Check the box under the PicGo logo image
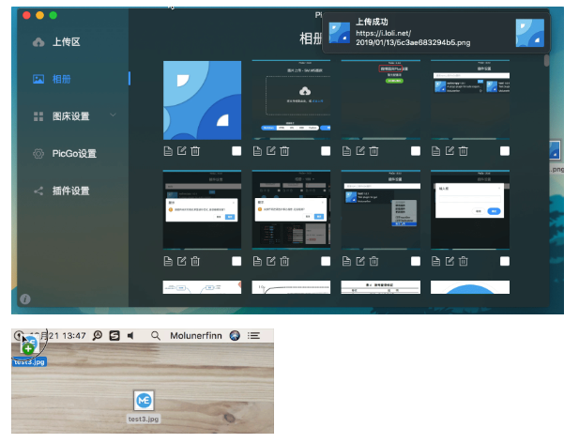The height and width of the screenshot is (443, 579). [236, 151]
